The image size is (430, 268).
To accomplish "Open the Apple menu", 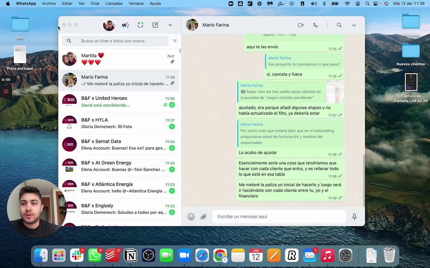I will pyautogui.click(x=8, y=3).
